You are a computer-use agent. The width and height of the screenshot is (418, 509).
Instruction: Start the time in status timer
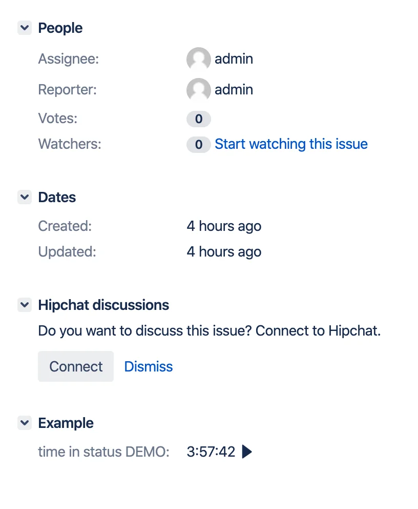pos(247,452)
